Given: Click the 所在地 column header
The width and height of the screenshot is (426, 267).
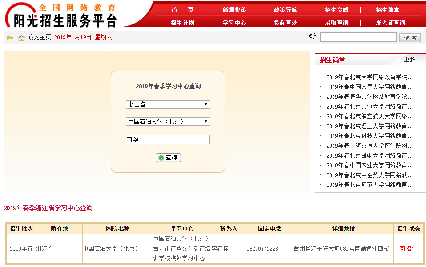Looking at the screenshot, I should (59, 229).
